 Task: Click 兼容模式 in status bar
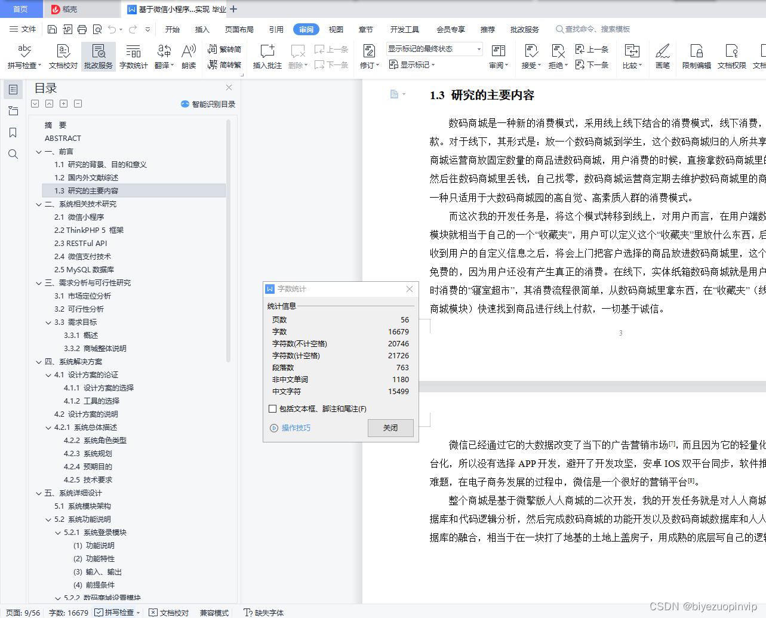coord(214,613)
